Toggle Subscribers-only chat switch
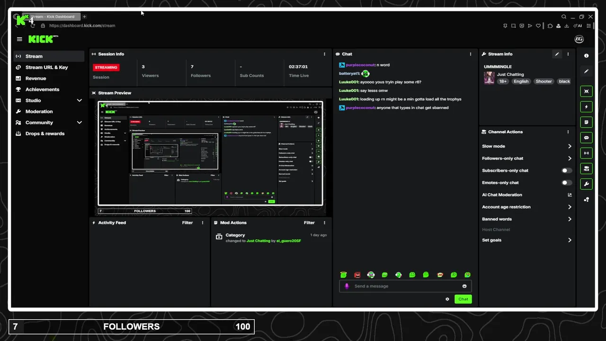Screen dimensions: 606x341 [566, 170]
